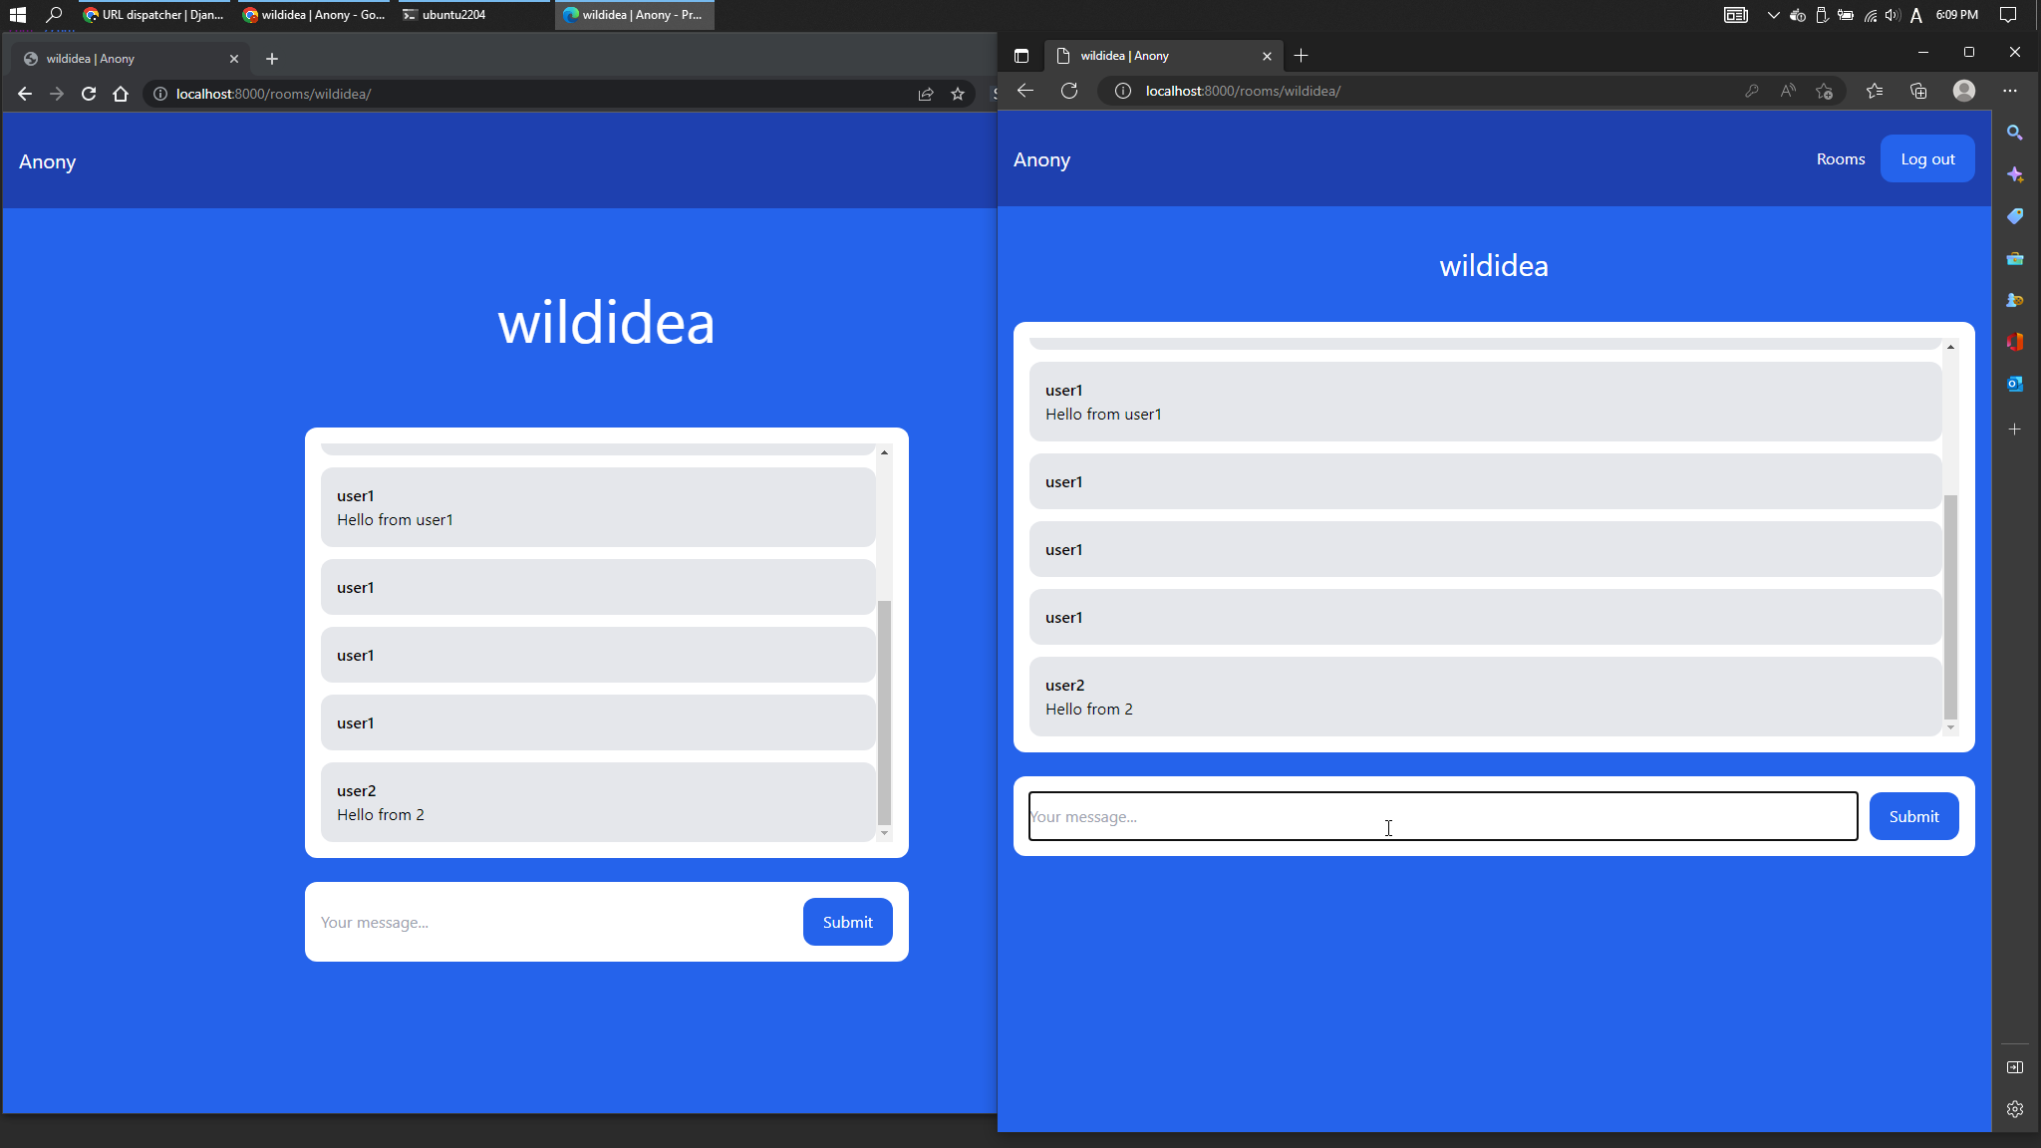
Task: Open the Rooms link in navbar
Action: (1840, 159)
